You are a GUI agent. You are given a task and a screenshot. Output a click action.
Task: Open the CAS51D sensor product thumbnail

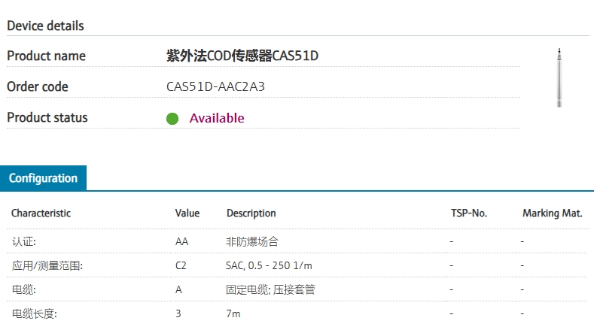[x=559, y=77]
